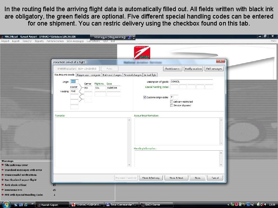Click the Show Desktop quick launch icon

(16, 205)
